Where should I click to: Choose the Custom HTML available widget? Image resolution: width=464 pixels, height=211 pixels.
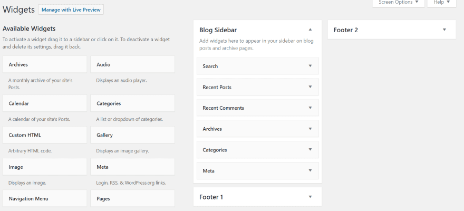44,135
